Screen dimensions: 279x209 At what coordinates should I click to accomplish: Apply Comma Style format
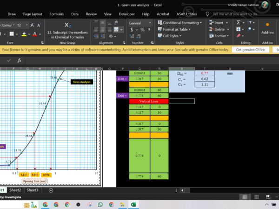click(x=149, y=30)
